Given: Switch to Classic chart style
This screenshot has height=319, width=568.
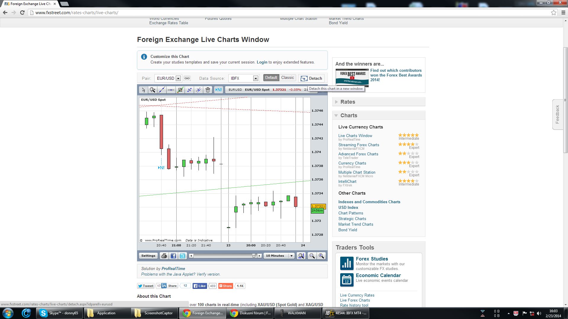Looking at the screenshot, I should click(x=288, y=78).
